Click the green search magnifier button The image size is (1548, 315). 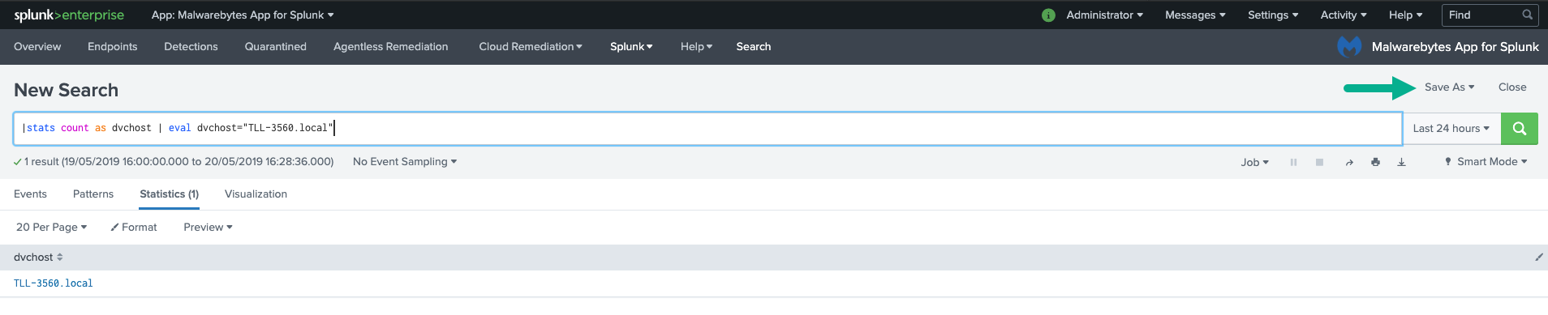1519,128
